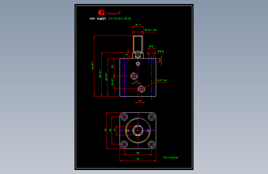The width and height of the screenshot is (268, 174).
Task: Click the small circle near the top of the cylinder body
Action: pos(138,64)
